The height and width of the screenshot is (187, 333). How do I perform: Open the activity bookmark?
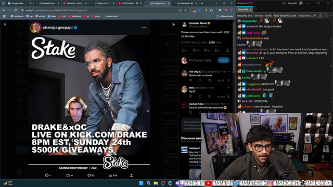tap(40, 16)
